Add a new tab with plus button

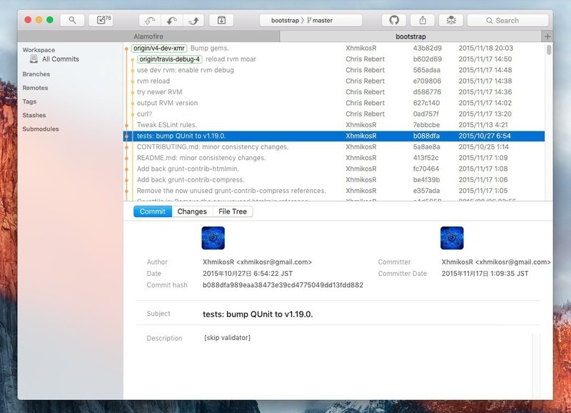(x=547, y=36)
